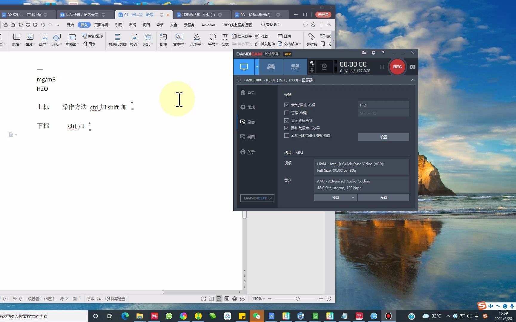Click the zoom out minus button in WPS

[270, 299]
